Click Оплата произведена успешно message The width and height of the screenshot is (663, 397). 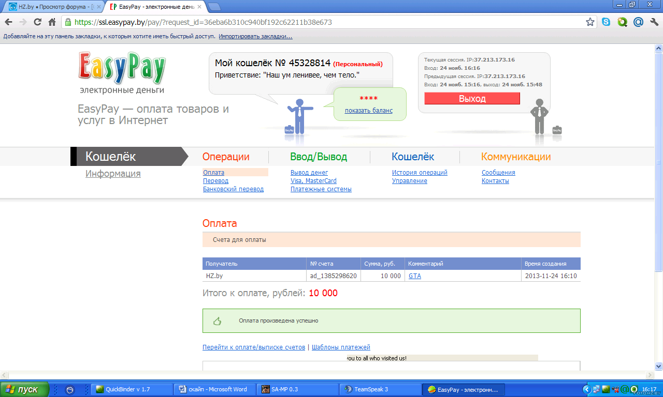[279, 321]
